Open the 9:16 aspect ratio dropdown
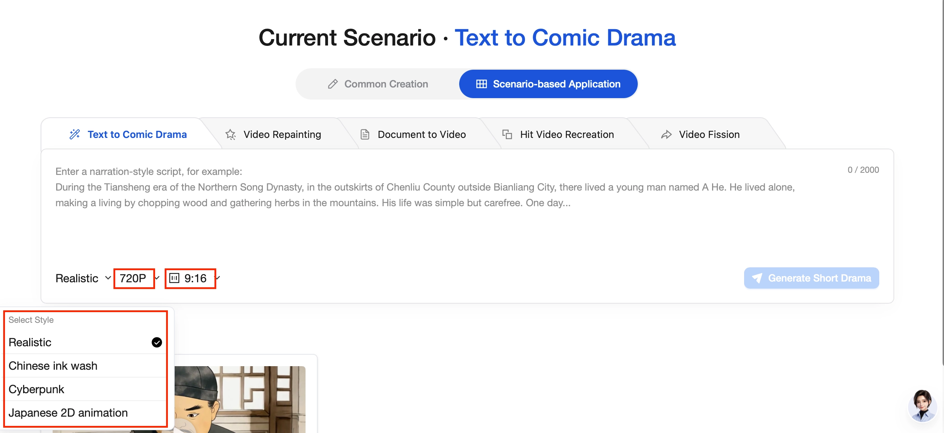Viewport: 944px width, 433px height. 194,278
